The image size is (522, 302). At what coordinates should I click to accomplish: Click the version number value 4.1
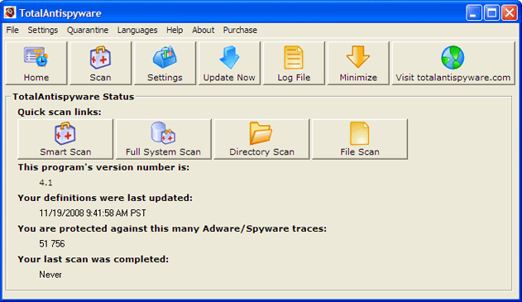[45, 183]
